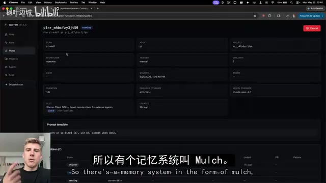This screenshot has height=183, width=326.
Task: Select the Plans sidebar item
Action: click(x=19, y=51)
